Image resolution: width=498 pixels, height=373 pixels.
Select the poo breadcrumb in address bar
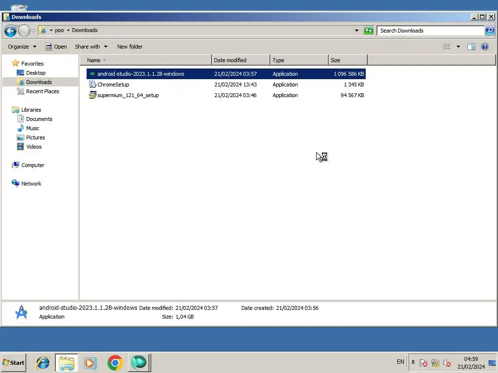[x=59, y=31]
